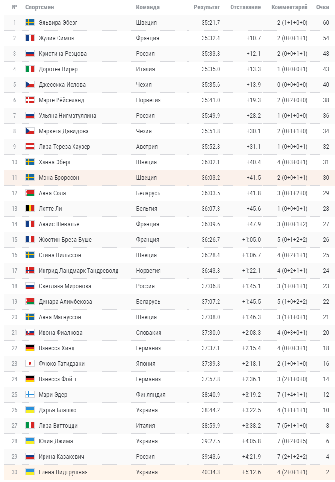Click the Japanese flag beside Фуюко Татидзаки

click(x=30, y=364)
